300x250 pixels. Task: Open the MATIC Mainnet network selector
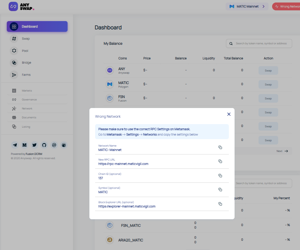coord(247,6)
